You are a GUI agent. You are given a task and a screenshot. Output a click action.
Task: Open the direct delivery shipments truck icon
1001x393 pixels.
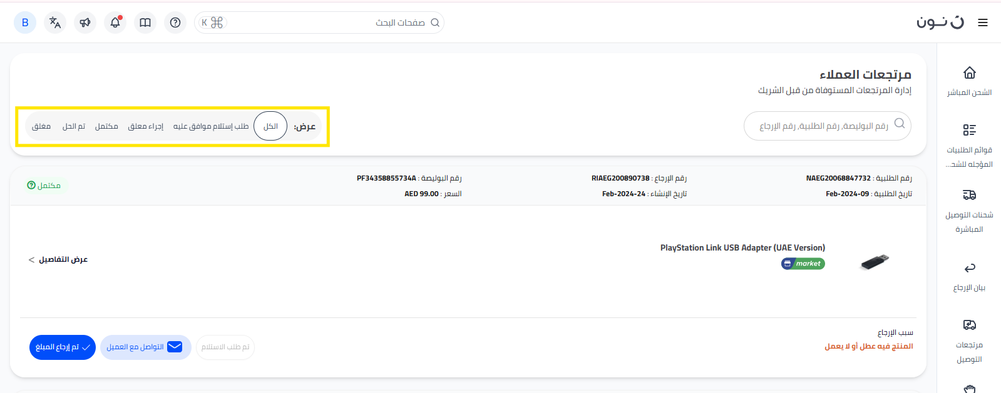click(x=969, y=195)
